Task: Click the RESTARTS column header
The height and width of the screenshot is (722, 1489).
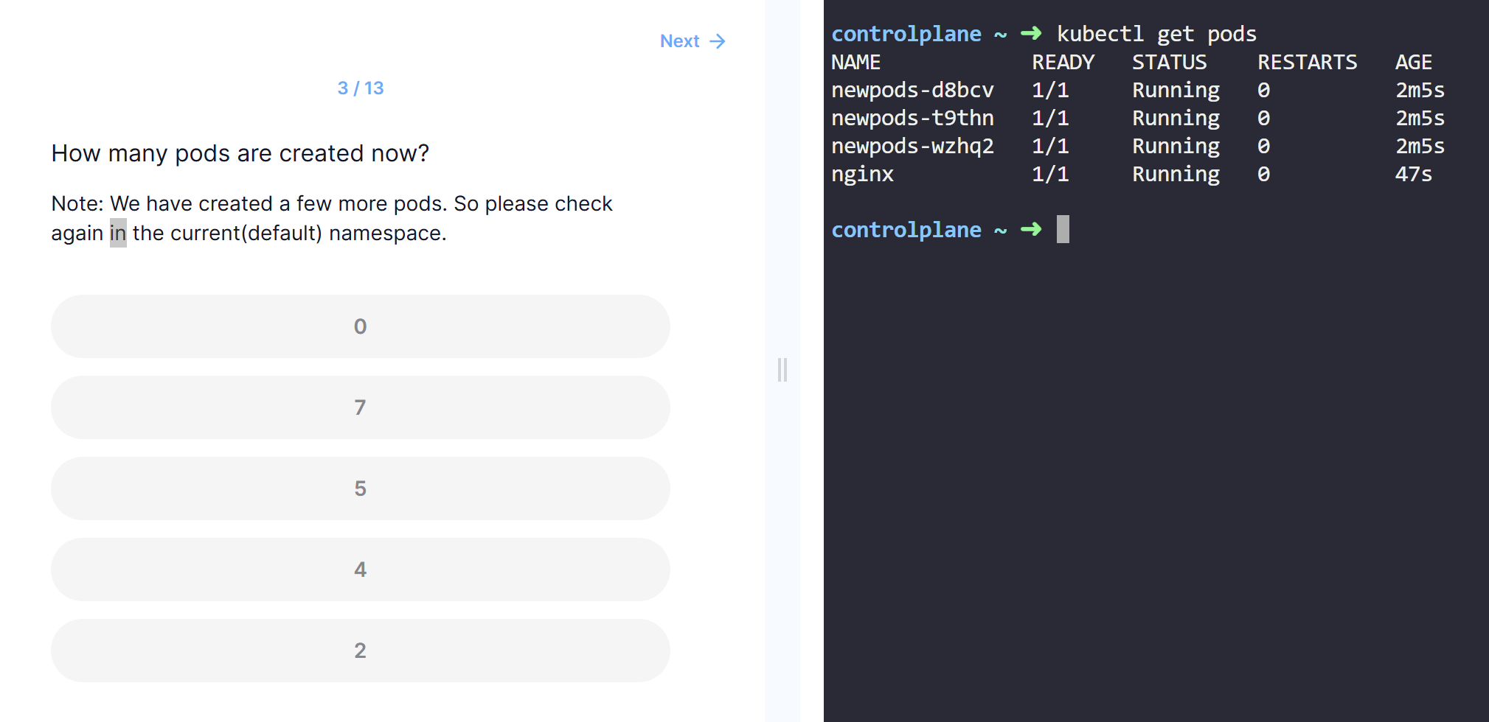Action: pyautogui.click(x=1307, y=62)
